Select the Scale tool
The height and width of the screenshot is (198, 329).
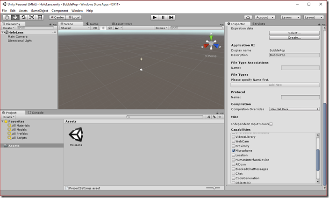click(x=32, y=17)
